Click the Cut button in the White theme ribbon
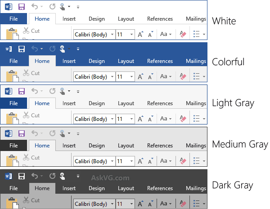 (31, 31)
